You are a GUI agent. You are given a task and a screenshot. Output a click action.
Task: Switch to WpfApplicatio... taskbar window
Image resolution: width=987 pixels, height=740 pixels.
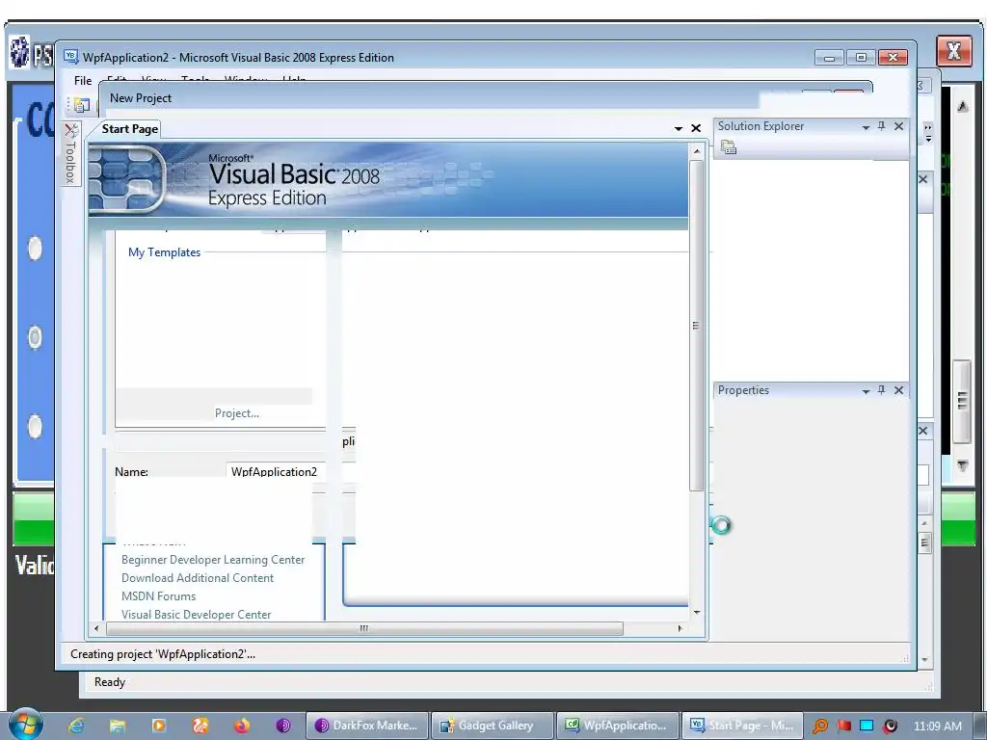(618, 726)
